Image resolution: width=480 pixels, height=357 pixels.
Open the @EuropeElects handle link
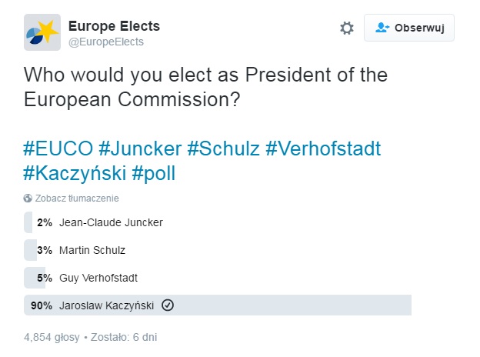pyautogui.click(x=106, y=42)
